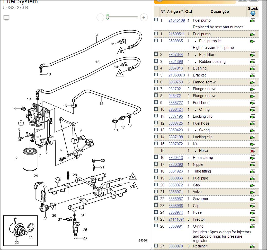The height and width of the screenshot is (250, 267).
Task: Check stock for Fuel pump 21608511
Action: [253, 34]
